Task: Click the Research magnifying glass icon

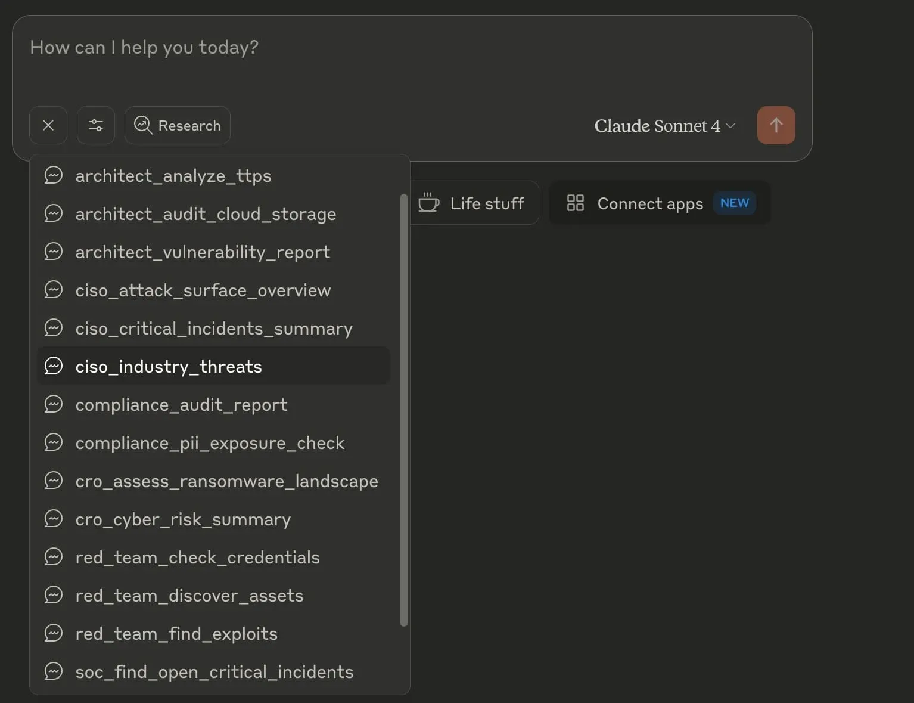Action: pyautogui.click(x=142, y=125)
